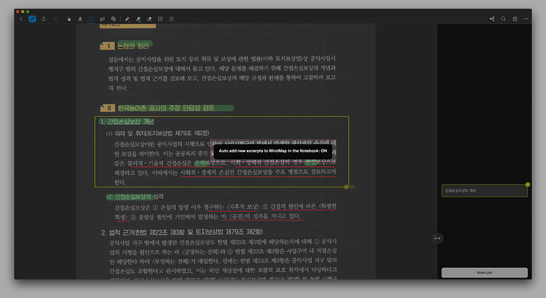Click the green highlighted heading next to marker II
546x298 pixels.
[166, 108]
